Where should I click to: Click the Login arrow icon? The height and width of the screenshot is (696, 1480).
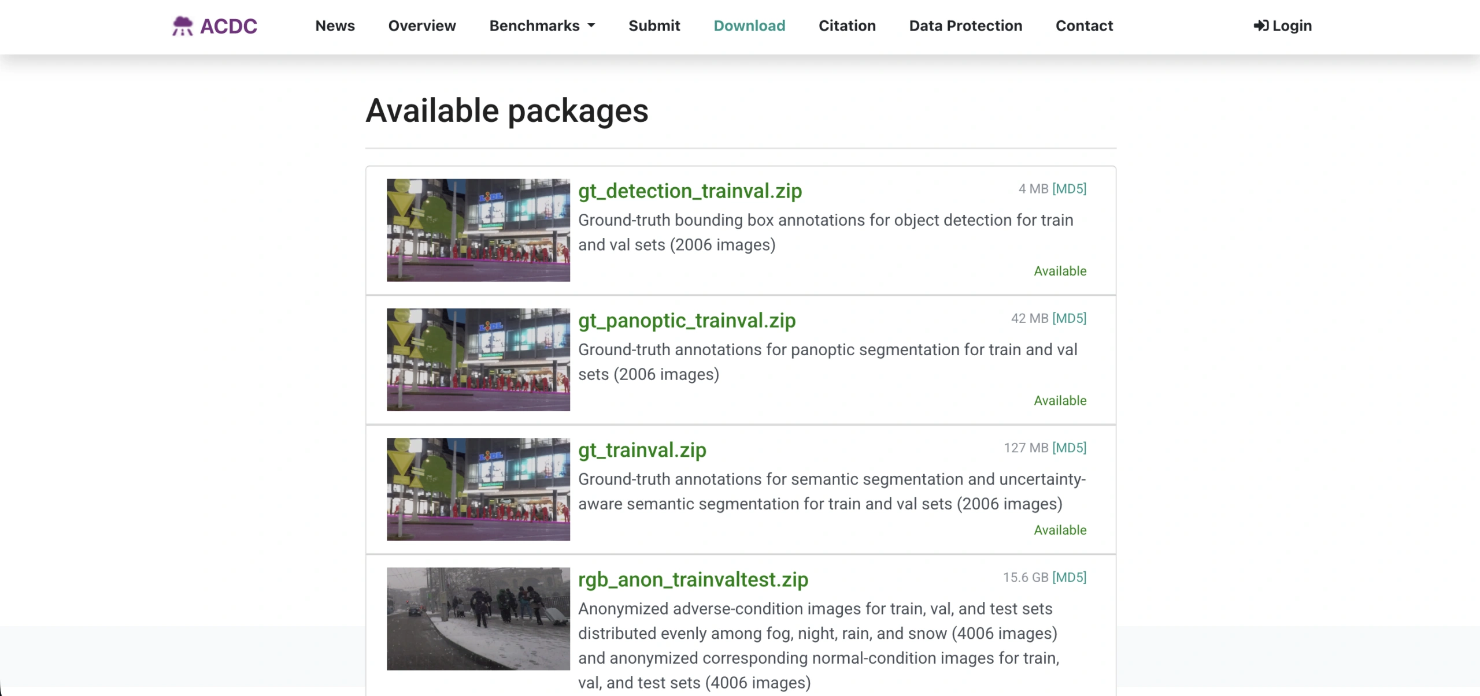(1261, 26)
